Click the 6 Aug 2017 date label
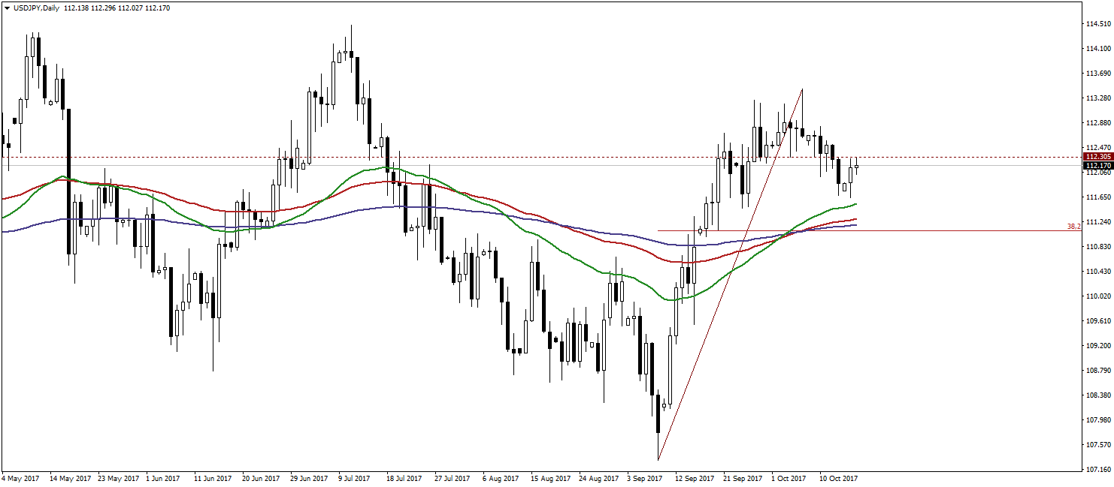Image resolution: width=1114 pixels, height=487 pixels. (501, 478)
